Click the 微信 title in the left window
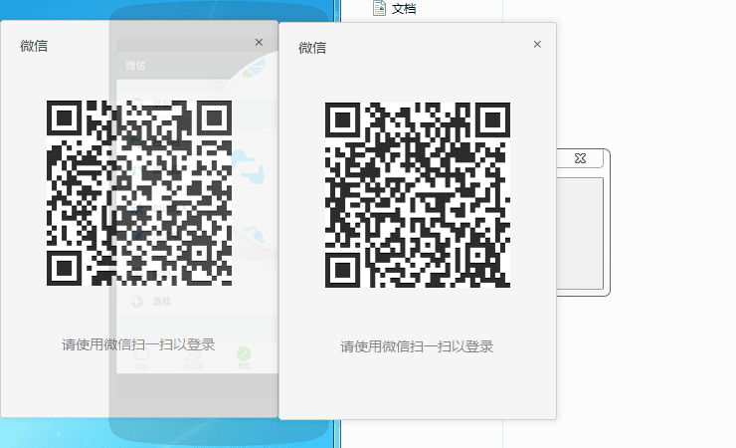 (x=34, y=46)
